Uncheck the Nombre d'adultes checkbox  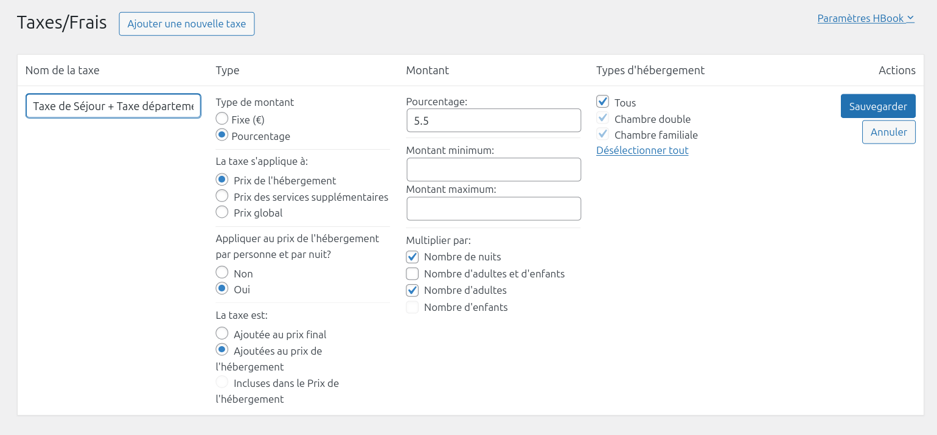pos(413,290)
